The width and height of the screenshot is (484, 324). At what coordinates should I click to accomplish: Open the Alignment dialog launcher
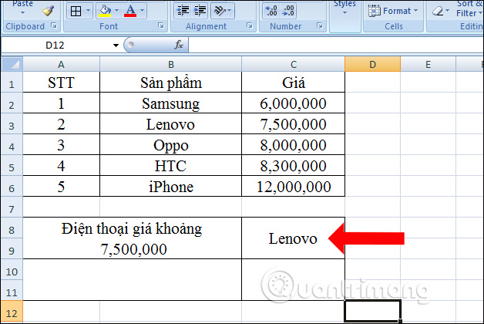[x=250, y=25]
